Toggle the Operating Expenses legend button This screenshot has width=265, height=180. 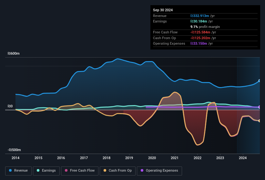(x=159, y=171)
